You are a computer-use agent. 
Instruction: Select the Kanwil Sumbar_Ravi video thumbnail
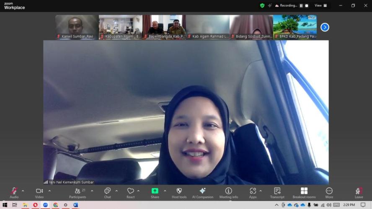[x=77, y=27]
